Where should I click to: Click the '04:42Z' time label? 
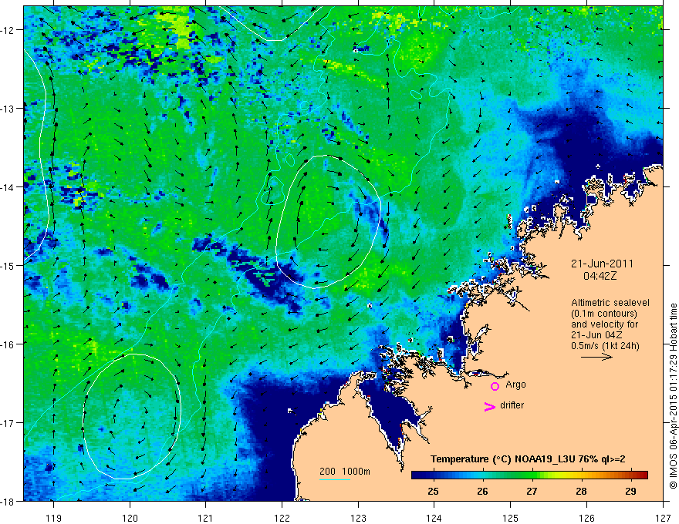600,276
